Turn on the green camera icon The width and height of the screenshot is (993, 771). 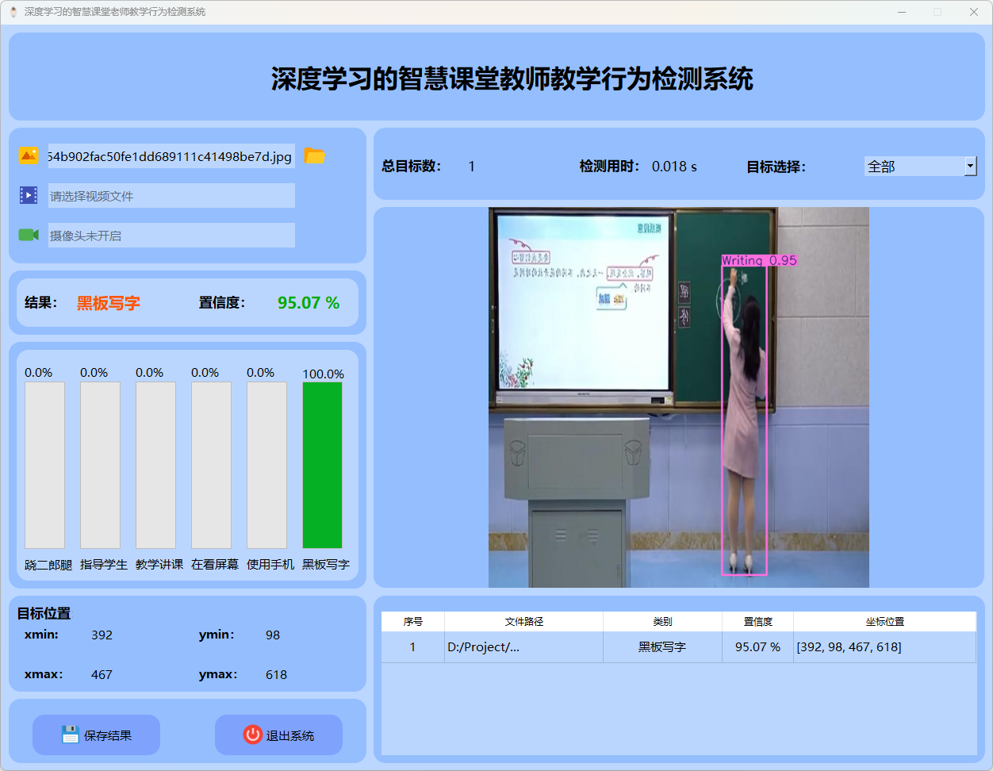click(29, 235)
